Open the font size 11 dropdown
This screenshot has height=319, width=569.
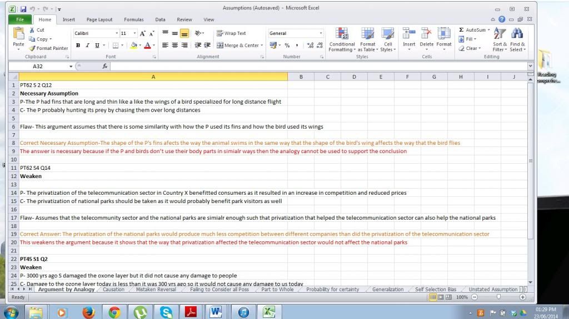pos(134,33)
